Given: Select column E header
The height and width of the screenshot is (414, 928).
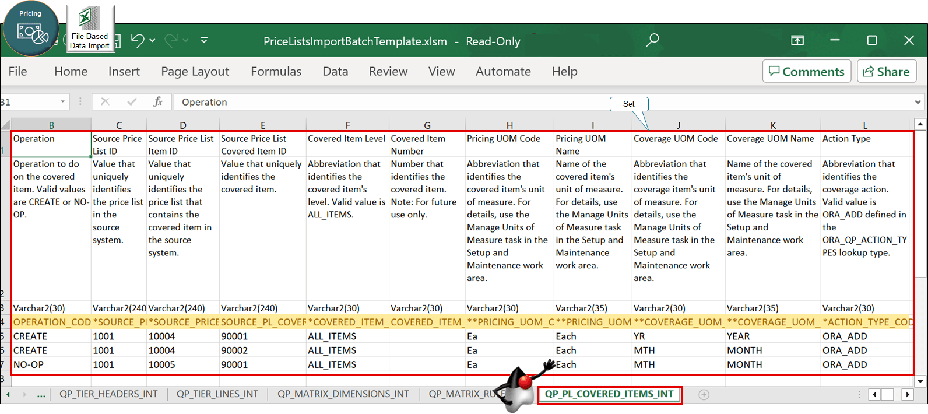Looking at the screenshot, I should point(263,125).
